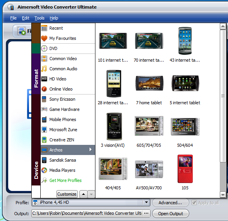Click the Online Video flash icon
This screenshot has height=221, width=228.
(44, 89)
